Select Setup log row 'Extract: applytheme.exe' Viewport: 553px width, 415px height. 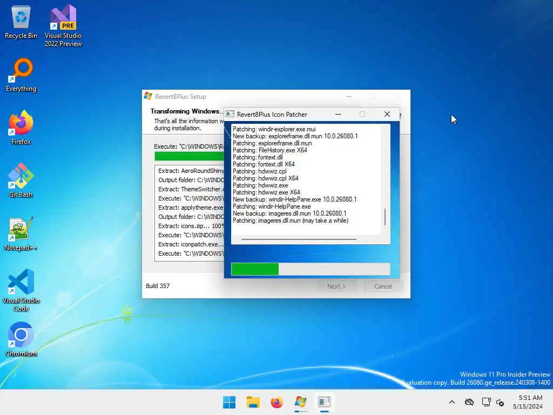coord(191,207)
